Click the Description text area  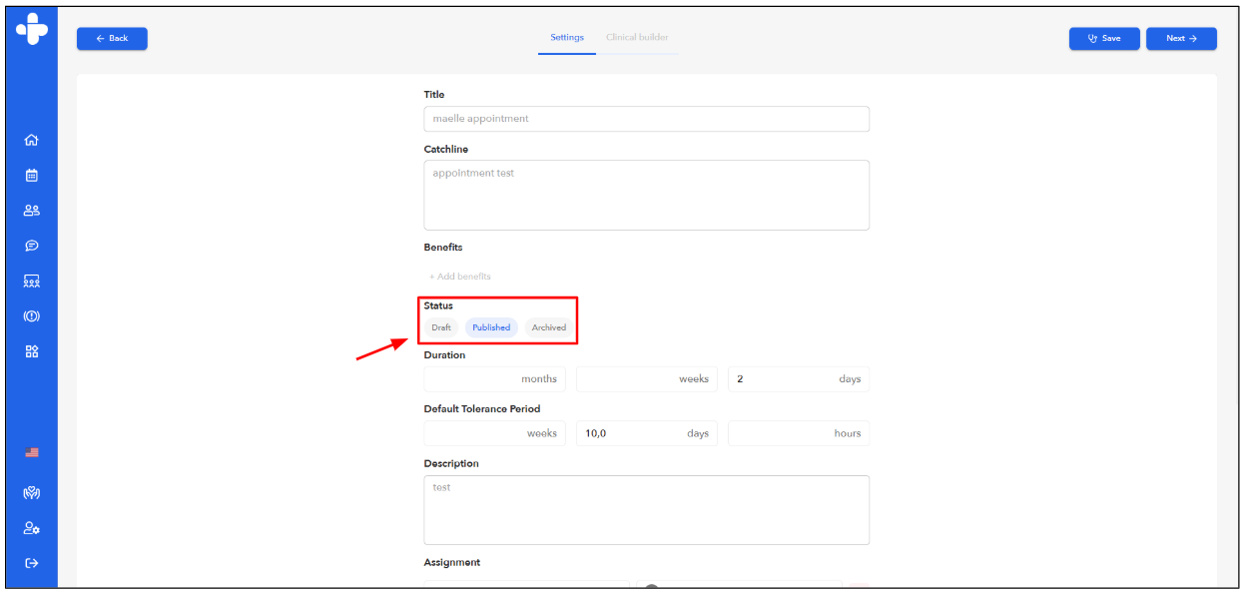[646, 510]
